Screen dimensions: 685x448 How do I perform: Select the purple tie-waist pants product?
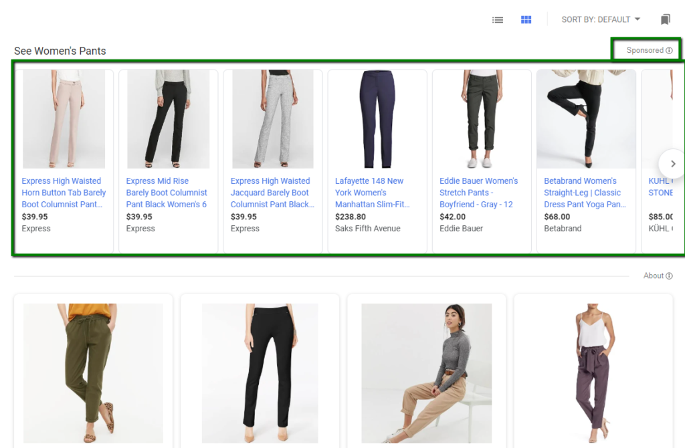593,373
